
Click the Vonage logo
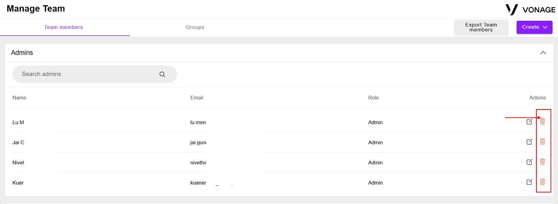coord(530,9)
